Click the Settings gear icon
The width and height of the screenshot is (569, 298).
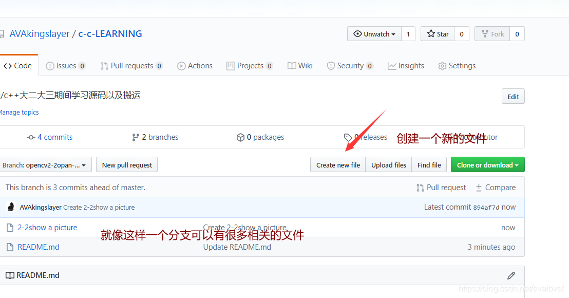click(442, 66)
